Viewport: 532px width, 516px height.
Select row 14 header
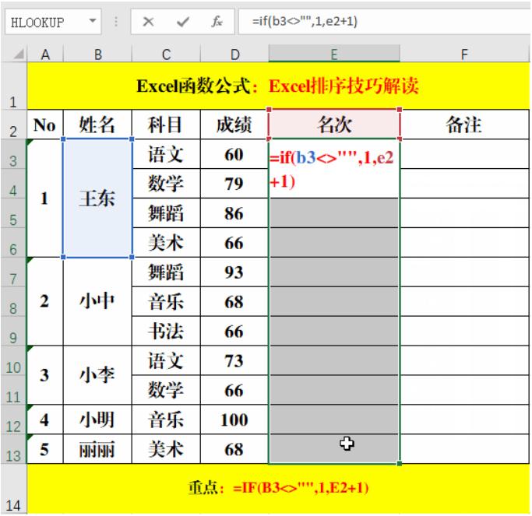pos(13,489)
